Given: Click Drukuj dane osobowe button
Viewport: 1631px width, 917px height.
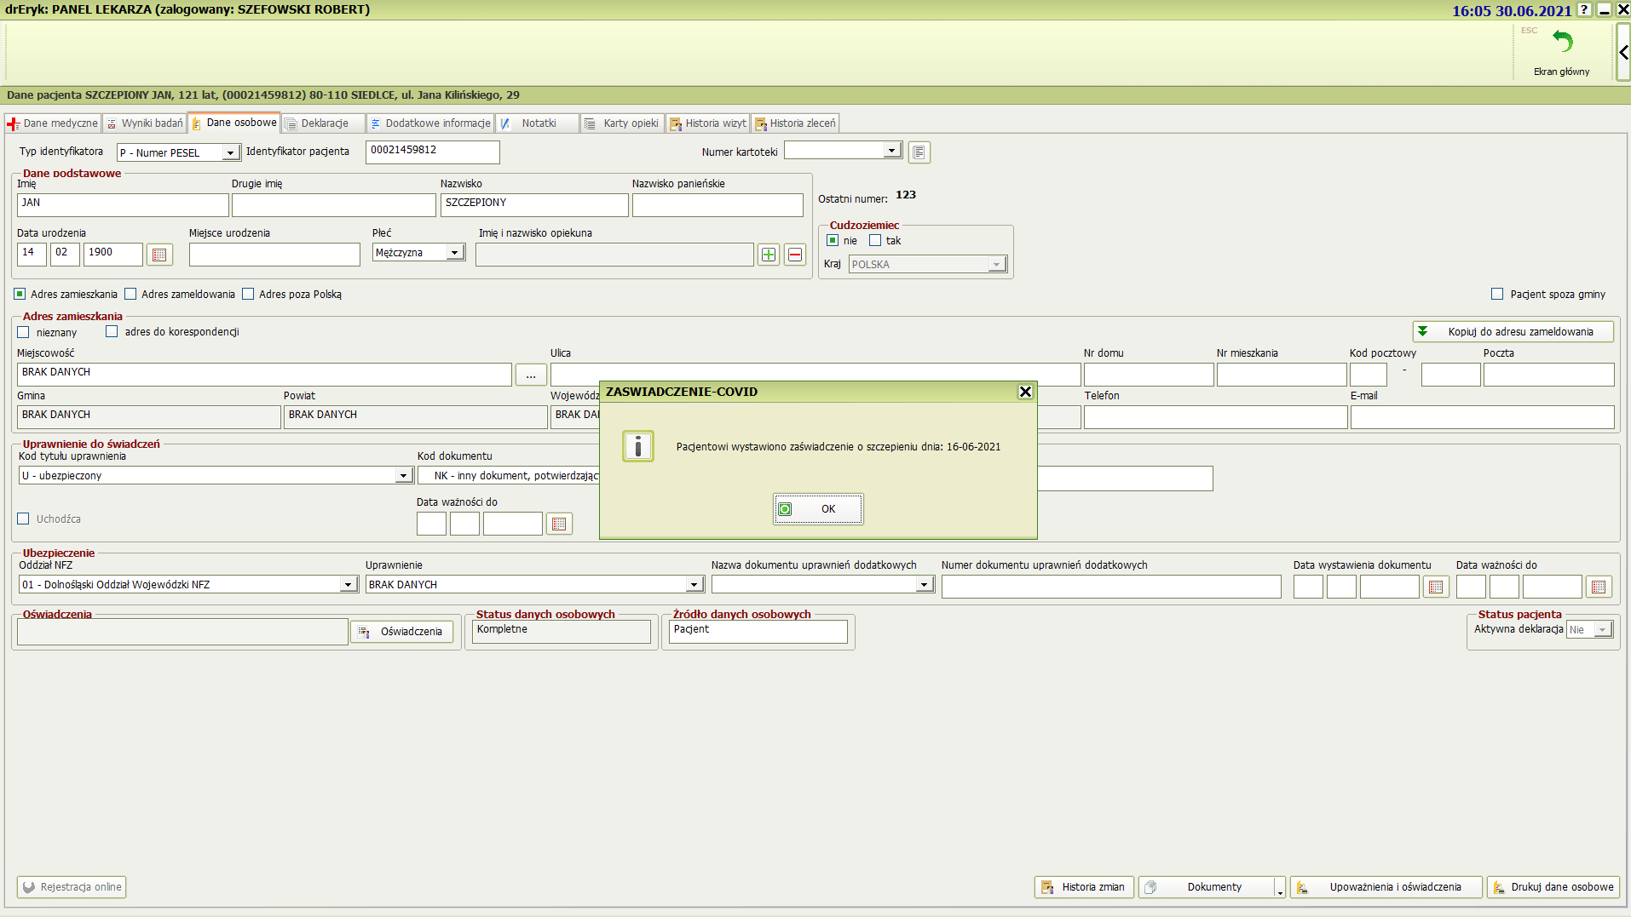Looking at the screenshot, I should point(1553,887).
